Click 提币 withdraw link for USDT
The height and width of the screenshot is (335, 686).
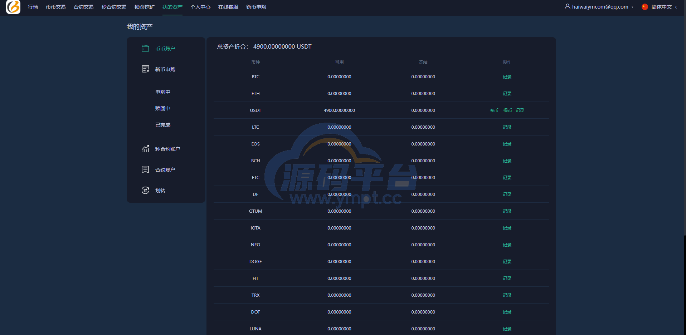[507, 110]
